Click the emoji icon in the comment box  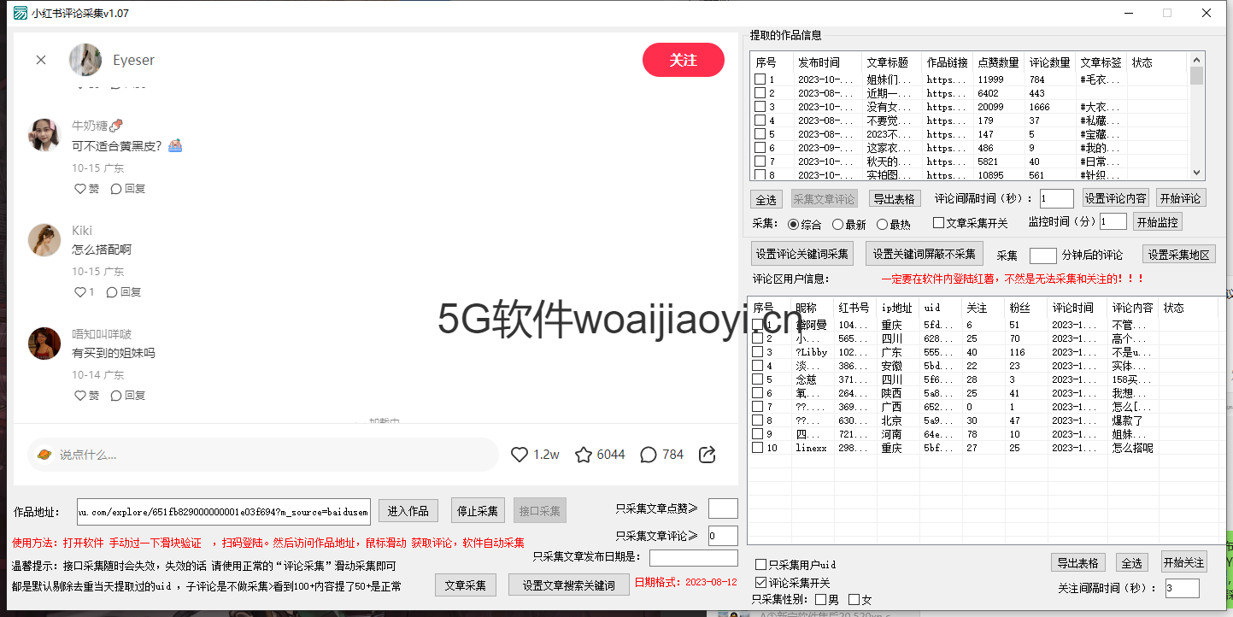44,455
